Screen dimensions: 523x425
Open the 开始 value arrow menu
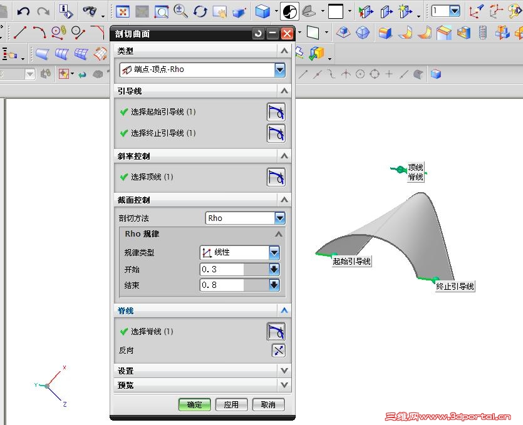(274, 269)
